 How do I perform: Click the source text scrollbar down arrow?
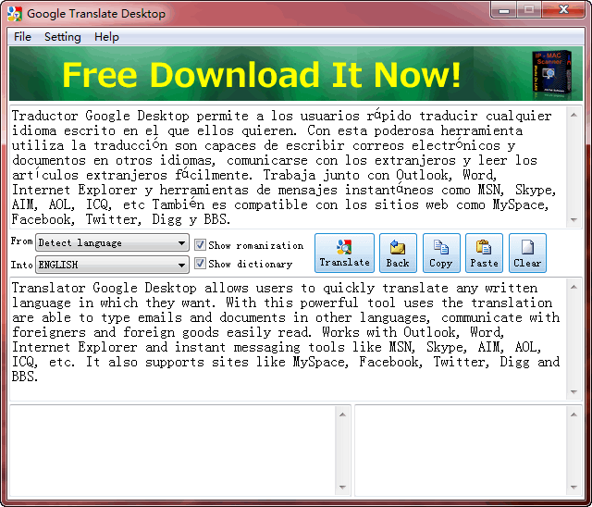pyautogui.click(x=574, y=220)
